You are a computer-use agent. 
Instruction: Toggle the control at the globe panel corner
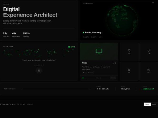pyautogui.click(x=154, y=3)
